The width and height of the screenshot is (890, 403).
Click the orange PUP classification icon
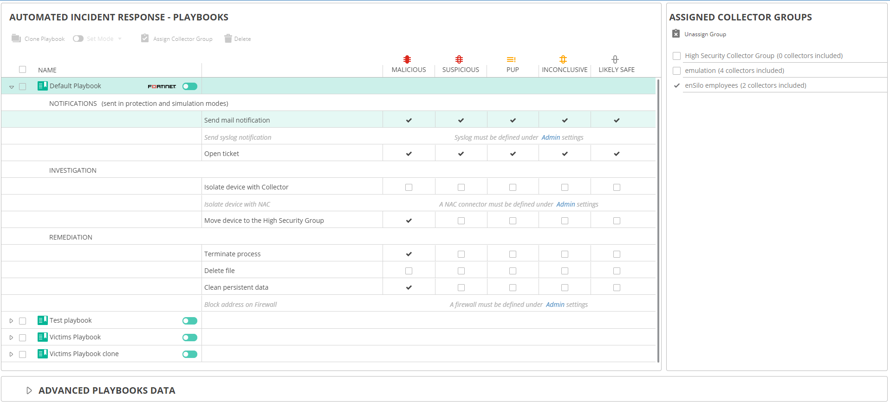(x=511, y=59)
